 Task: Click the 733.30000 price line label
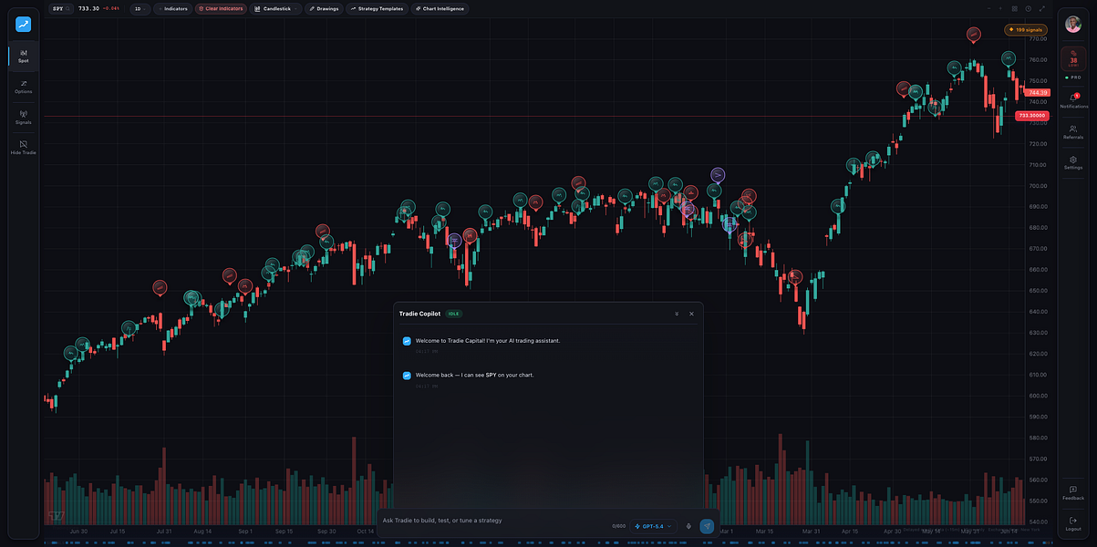point(1032,116)
